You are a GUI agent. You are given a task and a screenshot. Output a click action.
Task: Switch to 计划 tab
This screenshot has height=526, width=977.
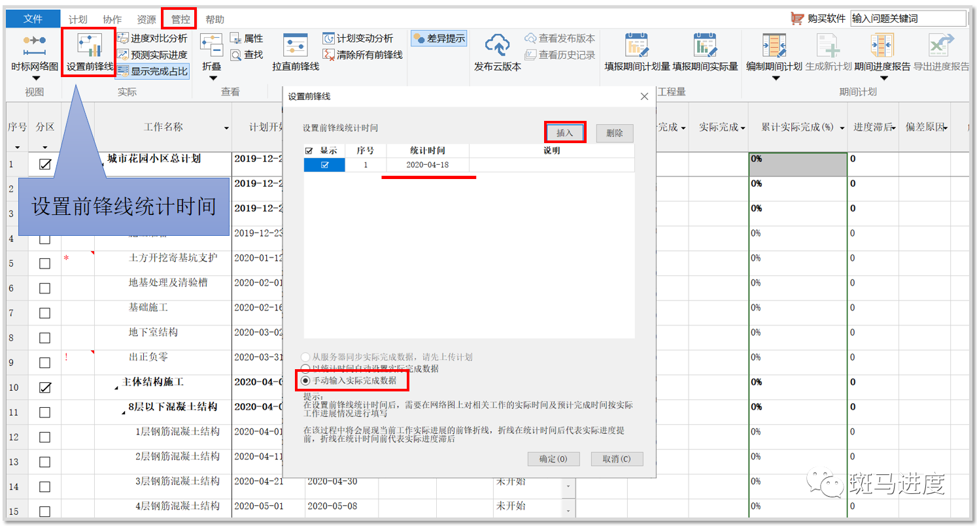(x=78, y=20)
